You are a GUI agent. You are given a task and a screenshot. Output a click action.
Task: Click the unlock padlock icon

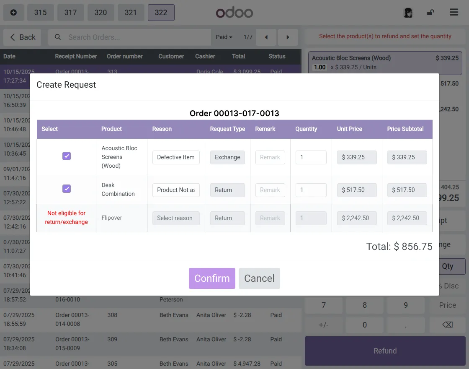click(x=430, y=13)
